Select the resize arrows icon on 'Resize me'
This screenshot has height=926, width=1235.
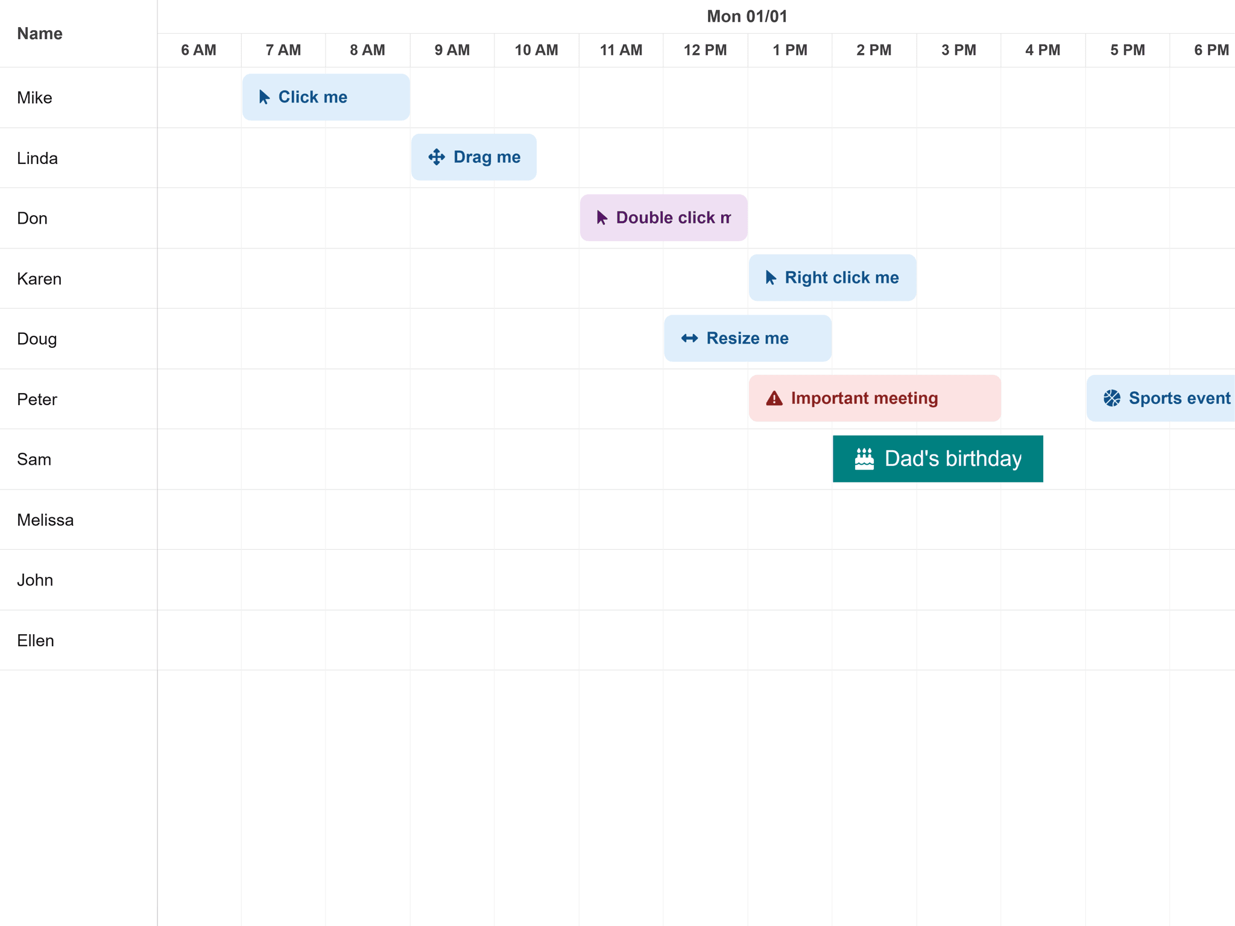tap(689, 338)
